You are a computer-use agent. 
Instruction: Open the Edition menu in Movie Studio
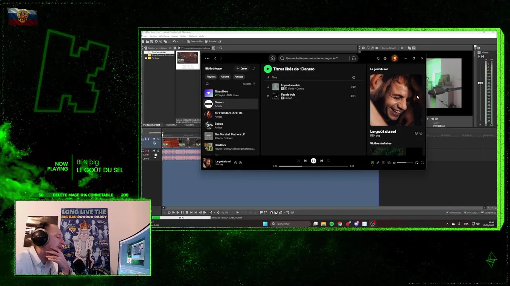click(153, 36)
